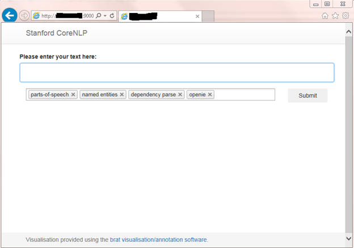This screenshot has height=248, width=354.
Task: Open browser tools gear icon
Action: pos(345,15)
